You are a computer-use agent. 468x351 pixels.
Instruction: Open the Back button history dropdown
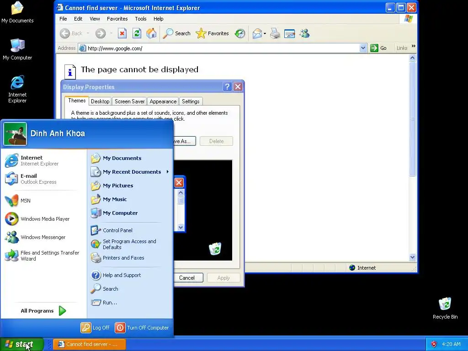click(x=88, y=33)
